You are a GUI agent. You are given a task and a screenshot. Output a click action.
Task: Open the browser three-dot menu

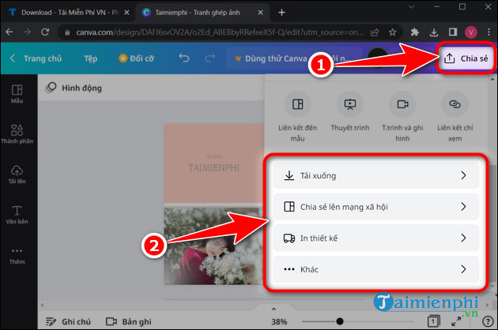[x=489, y=32]
